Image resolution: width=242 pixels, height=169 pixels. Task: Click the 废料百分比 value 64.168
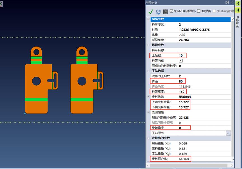click(204, 159)
